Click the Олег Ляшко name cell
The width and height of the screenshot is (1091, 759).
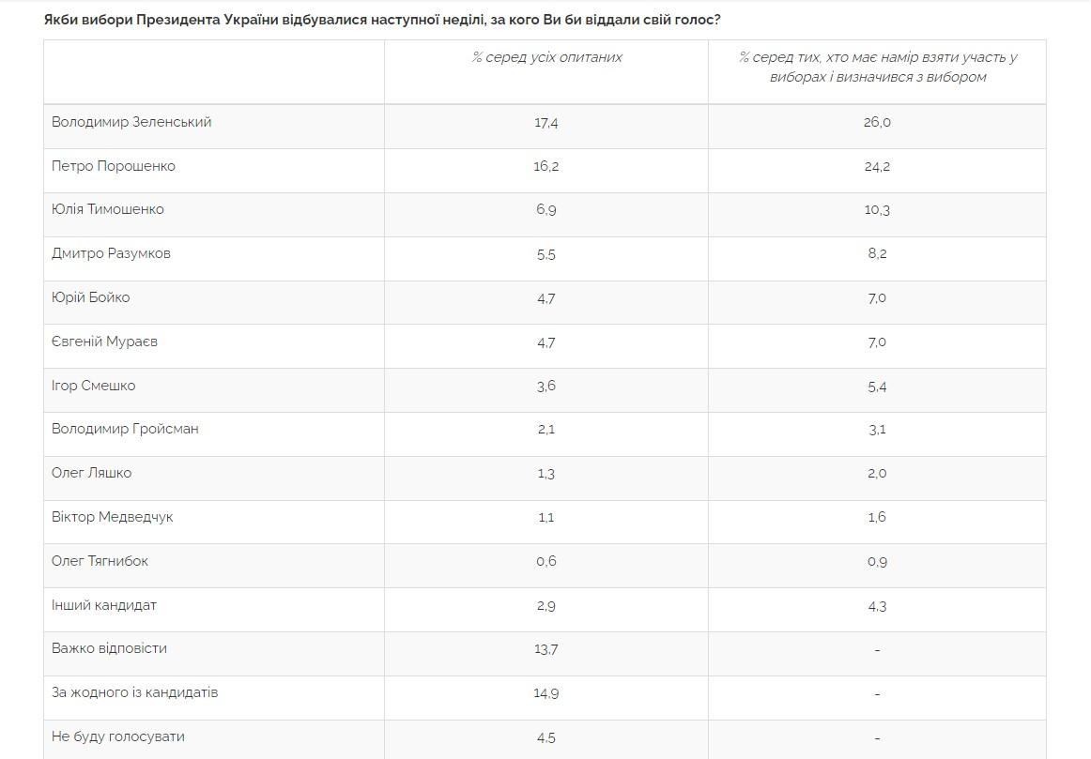click(91, 474)
